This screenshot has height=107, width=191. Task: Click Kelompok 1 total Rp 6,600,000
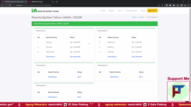pos(75,57)
